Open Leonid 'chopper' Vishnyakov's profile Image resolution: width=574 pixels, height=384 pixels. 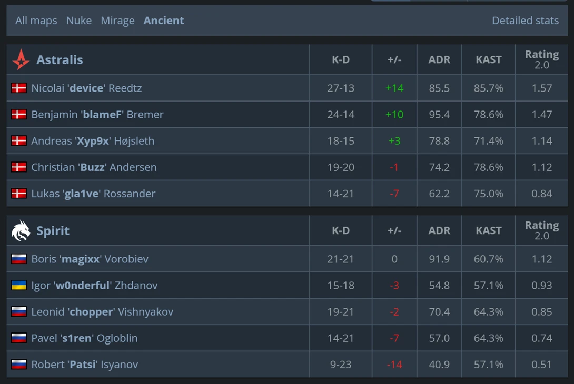[102, 311]
